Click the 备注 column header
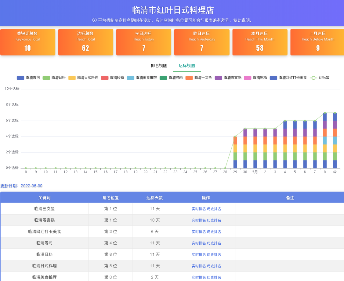Image resolution: width=344 pixels, height=281 pixels. point(290,198)
